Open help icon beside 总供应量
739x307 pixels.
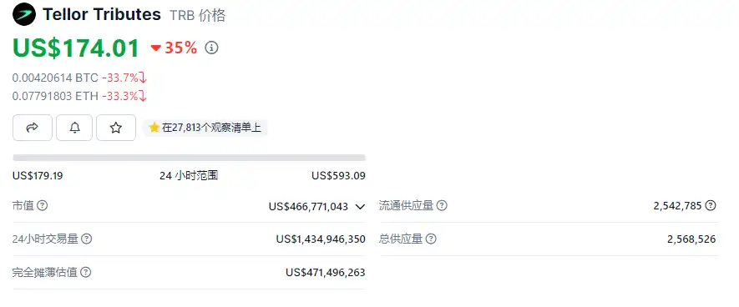431,239
